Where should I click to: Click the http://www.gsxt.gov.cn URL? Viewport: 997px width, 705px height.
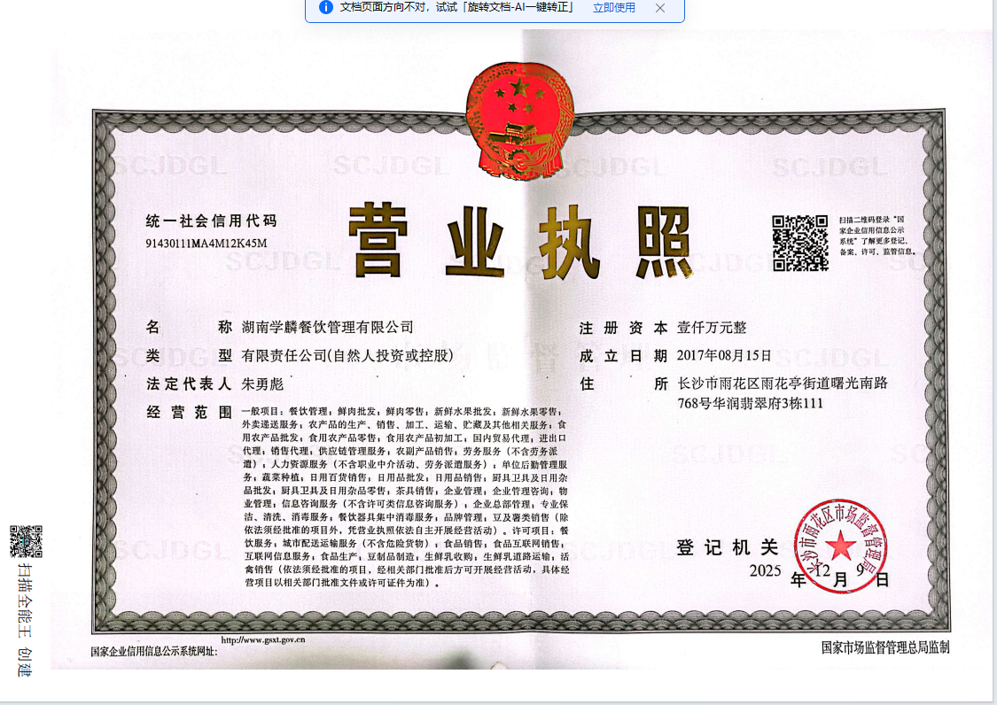(x=262, y=639)
